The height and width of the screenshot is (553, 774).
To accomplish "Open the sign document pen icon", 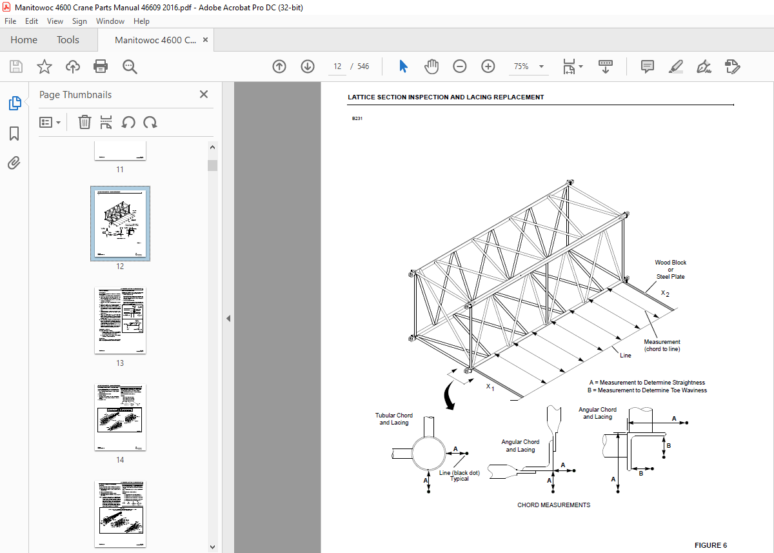I will click(x=704, y=66).
